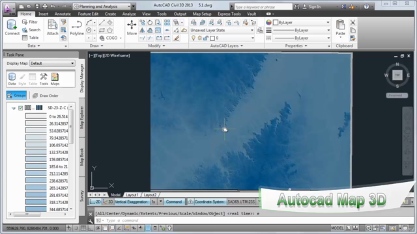417x234 pixels.
Task: Click the Command button in status bar
Action: click(174, 202)
